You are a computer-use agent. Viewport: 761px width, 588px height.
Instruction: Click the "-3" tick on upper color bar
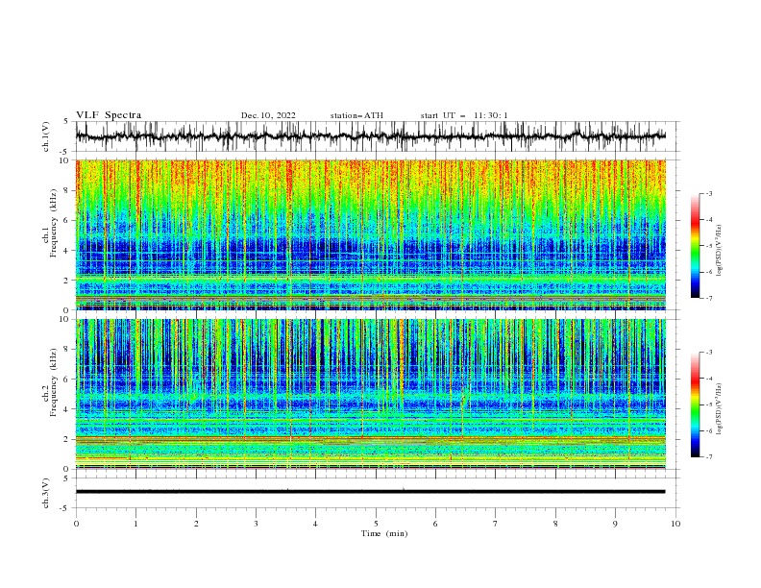(708, 193)
